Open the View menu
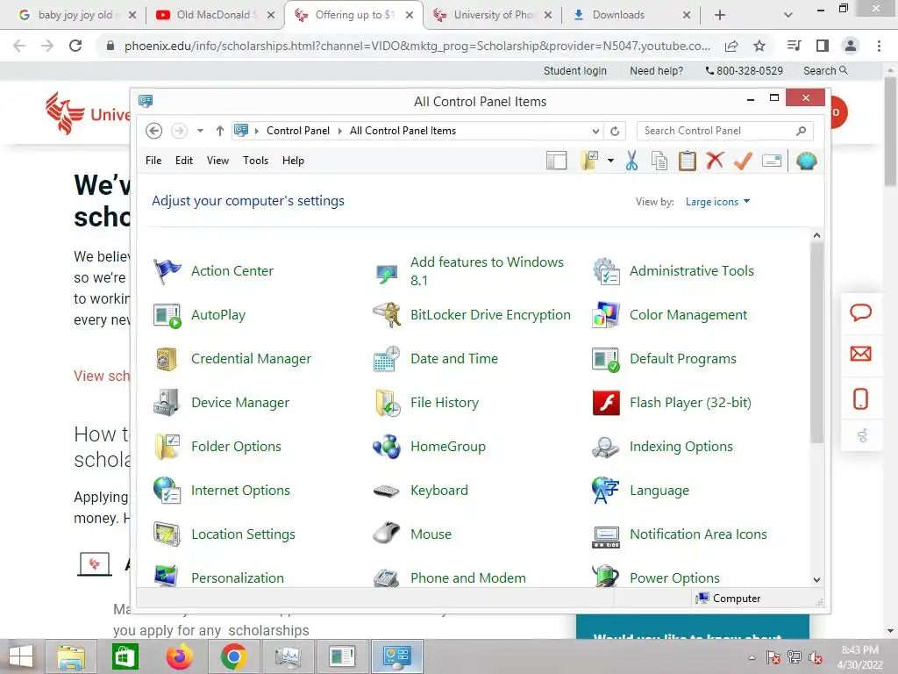 point(217,161)
